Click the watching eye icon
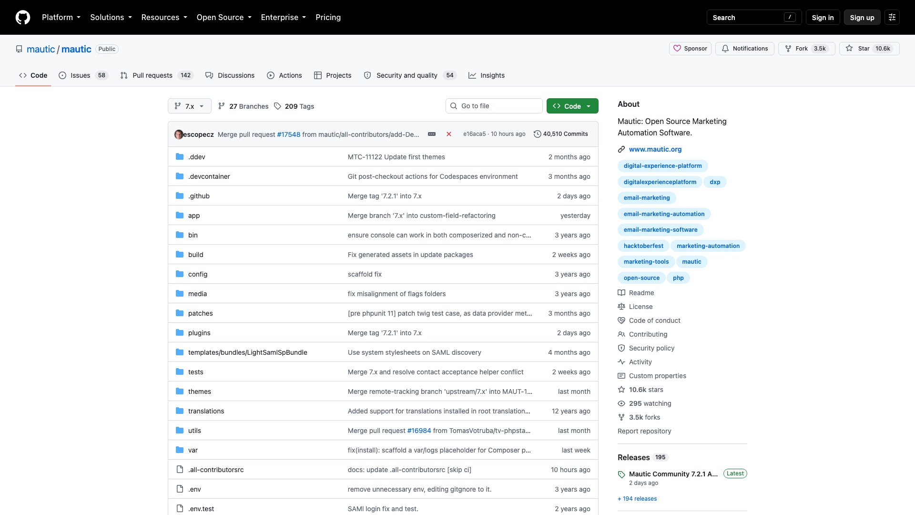Image resolution: width=915 pixels, height=515 pixels. click(621, 403)
